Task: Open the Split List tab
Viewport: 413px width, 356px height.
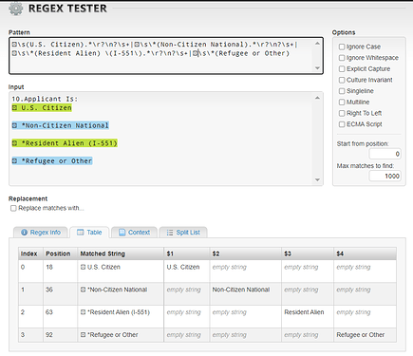Action: (x=183, y=233)
